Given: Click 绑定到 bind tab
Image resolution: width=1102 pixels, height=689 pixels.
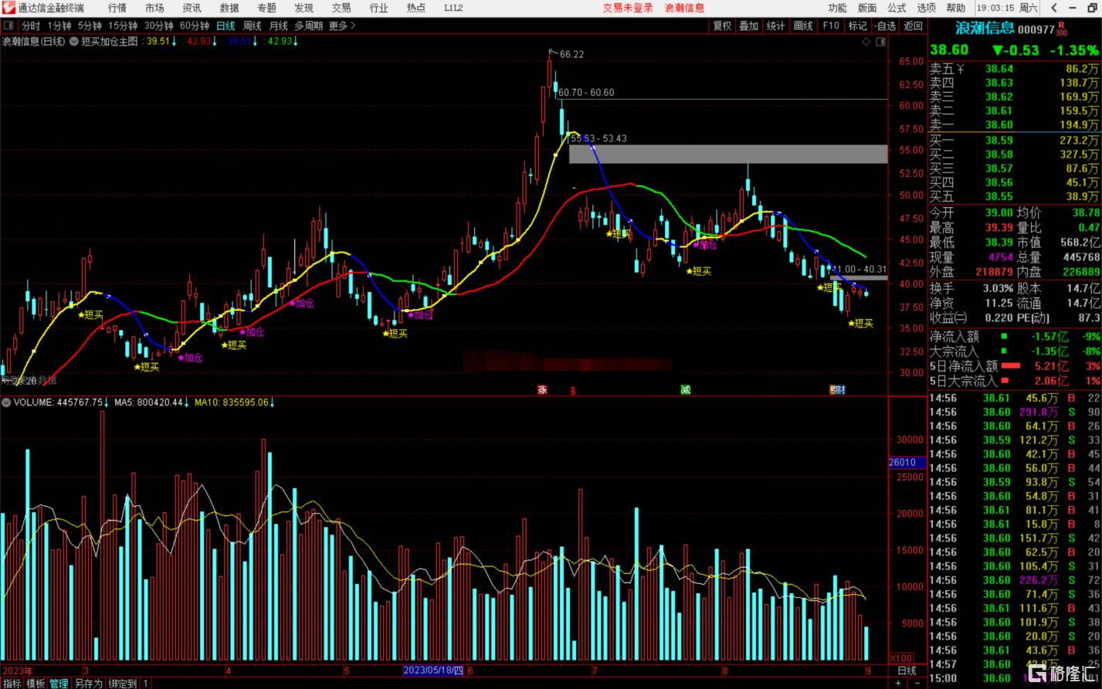Looking at the screenshot, I should point(122,684).
